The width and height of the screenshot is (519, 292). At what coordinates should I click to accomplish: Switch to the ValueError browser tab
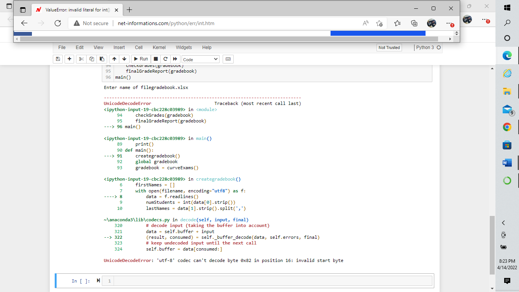click(76, 10)
